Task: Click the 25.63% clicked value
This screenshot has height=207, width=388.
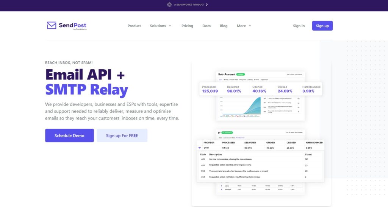Action: click(290, 148)
